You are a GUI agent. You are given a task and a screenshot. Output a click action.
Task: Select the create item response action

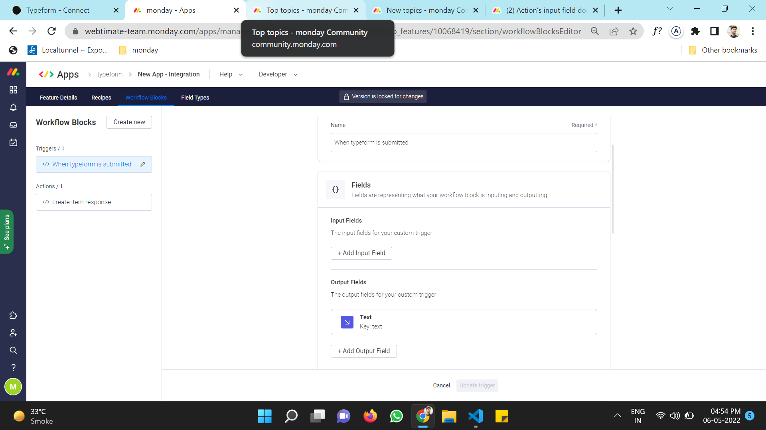[94, 202]
